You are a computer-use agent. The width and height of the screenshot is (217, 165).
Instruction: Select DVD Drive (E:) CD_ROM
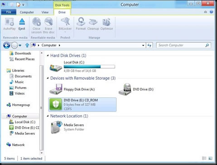point(82,104)
